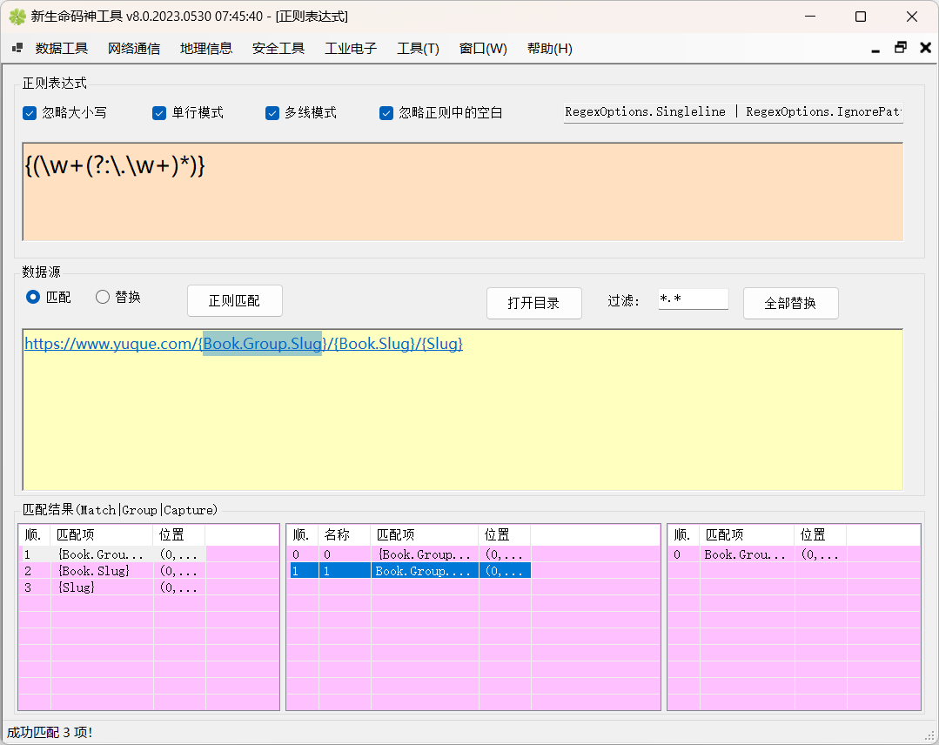Open the 地理信息 menu
The height and width of the screenshot is (745, 939).
206,49
